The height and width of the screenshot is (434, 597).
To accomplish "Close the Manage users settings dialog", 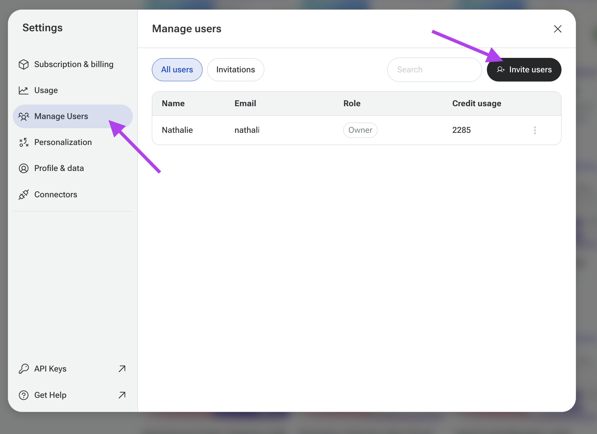I will pyautogui.click(x=558, y=29).
